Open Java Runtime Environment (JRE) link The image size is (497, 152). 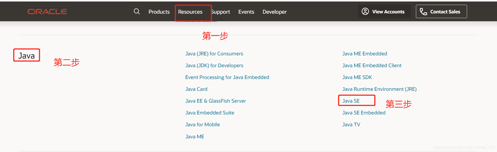coord(379,89)
